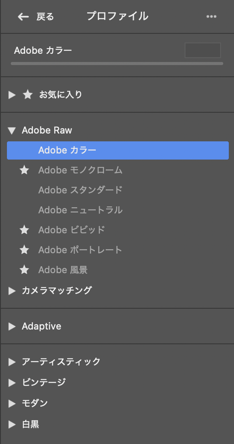The height and width of the screenshot is (444, 234).
Task: Toggle the favorite star on Adobe ビビッド
Action: (x=24, y=230)
